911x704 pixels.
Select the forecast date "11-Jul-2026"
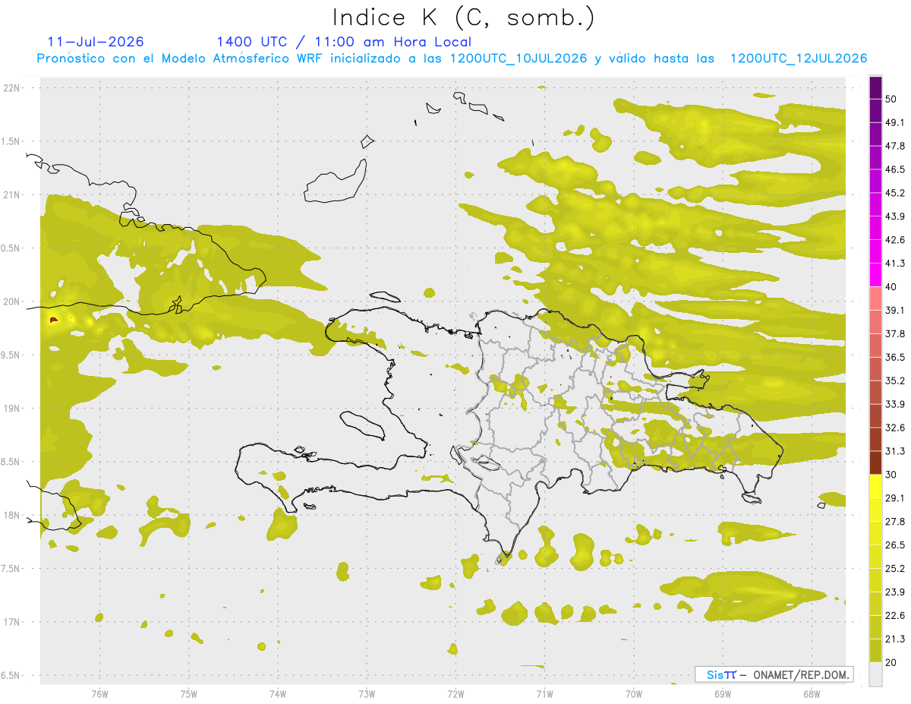96,42
